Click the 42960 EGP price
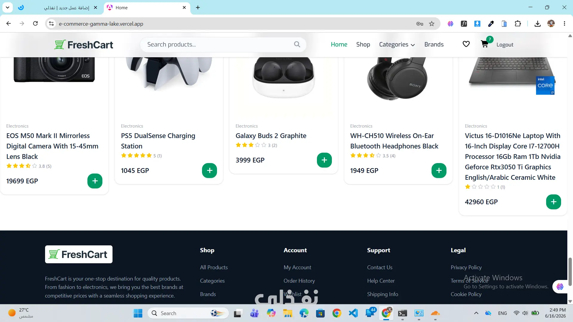The width and height of the screenshot is (573, 322). click(481, 202)
